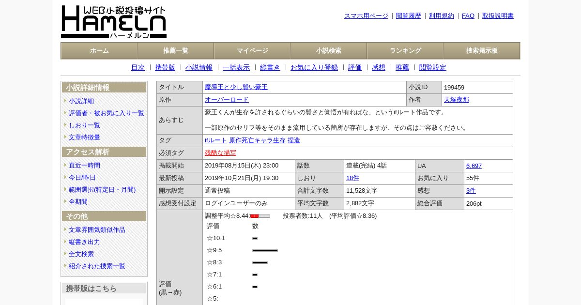581x305 pixels.
Task: Select 携帯版 in the submenu
Action: click(x=165, y=68)
